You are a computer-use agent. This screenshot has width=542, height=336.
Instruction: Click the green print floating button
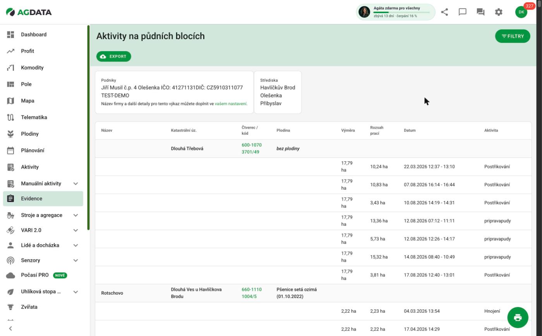pos(518,317)
